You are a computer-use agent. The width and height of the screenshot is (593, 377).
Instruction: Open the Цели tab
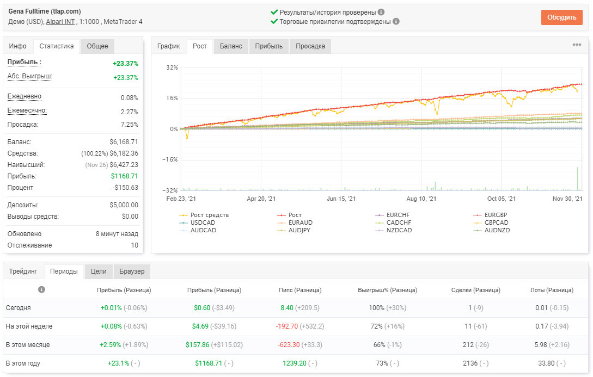point(99,271)
